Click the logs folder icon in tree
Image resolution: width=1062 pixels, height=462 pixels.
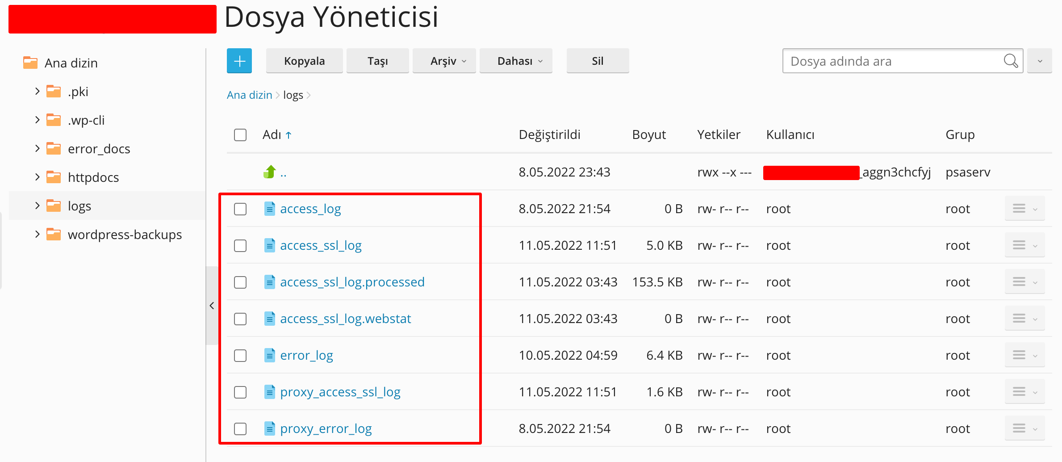[x=54, y=206]
